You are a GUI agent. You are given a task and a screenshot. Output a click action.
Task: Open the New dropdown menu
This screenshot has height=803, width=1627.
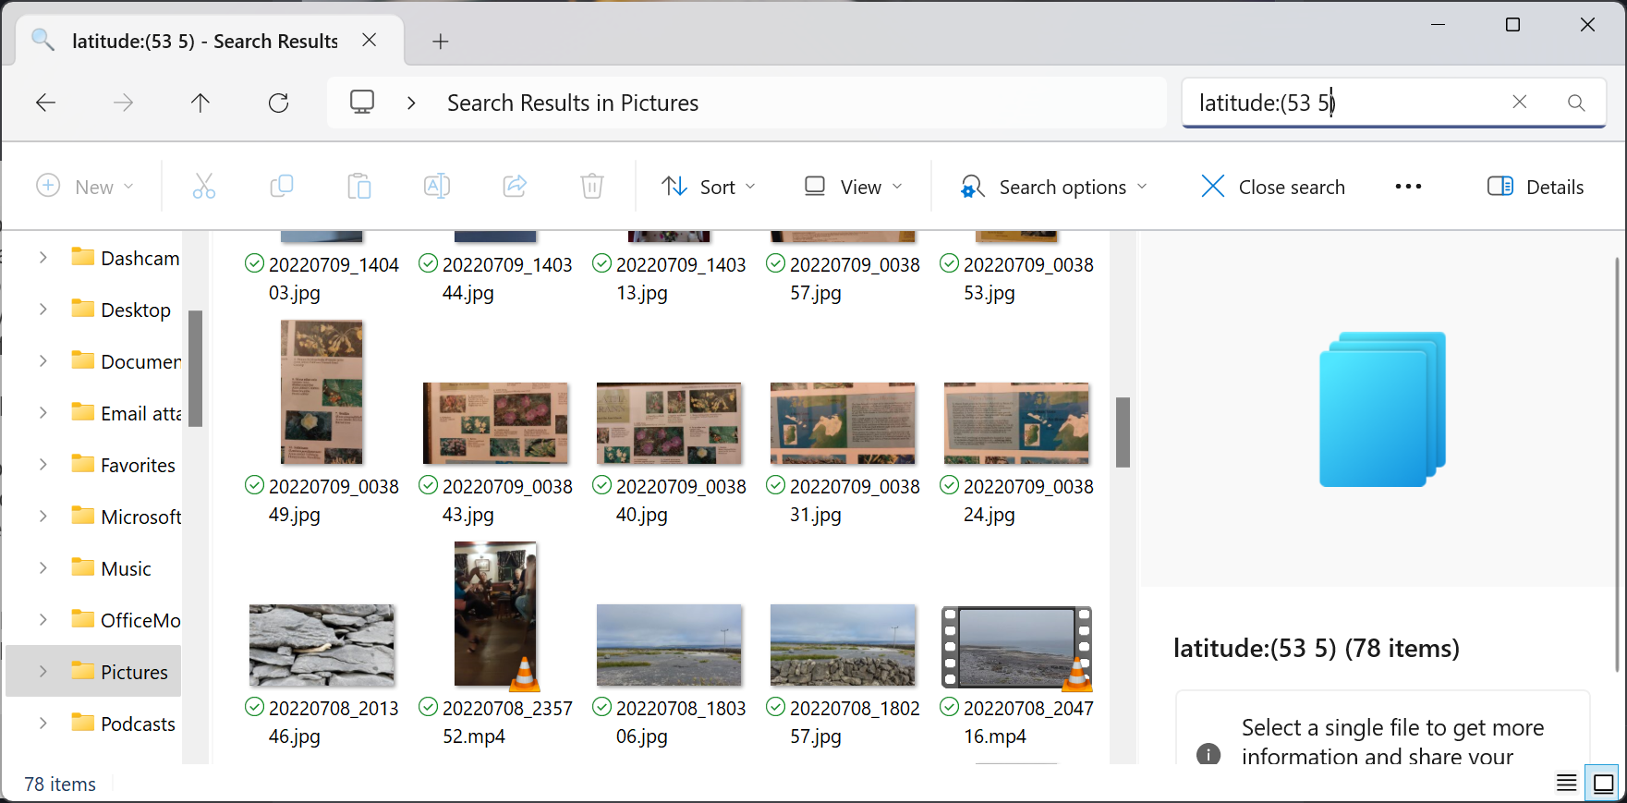[x=85, y=187]
